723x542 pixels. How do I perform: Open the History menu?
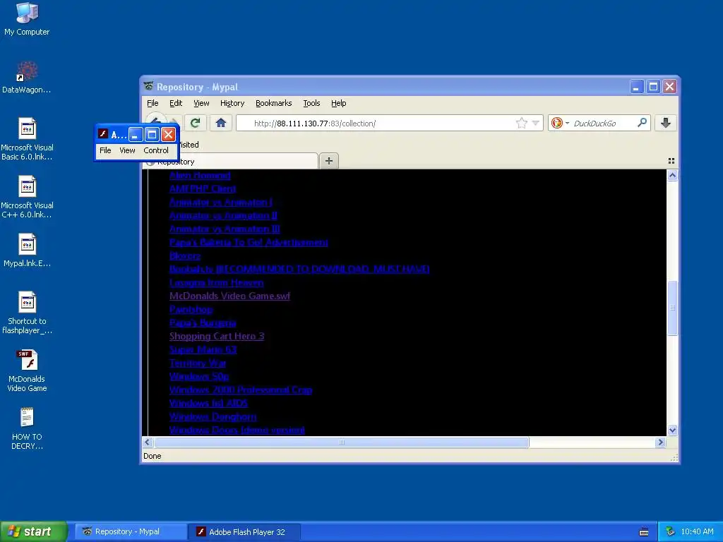click(x=232, y=103)
